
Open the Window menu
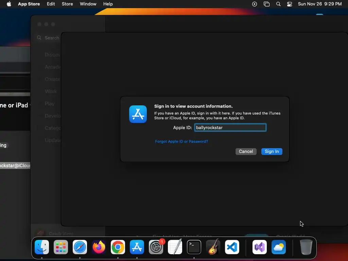[x=88, y=4]
